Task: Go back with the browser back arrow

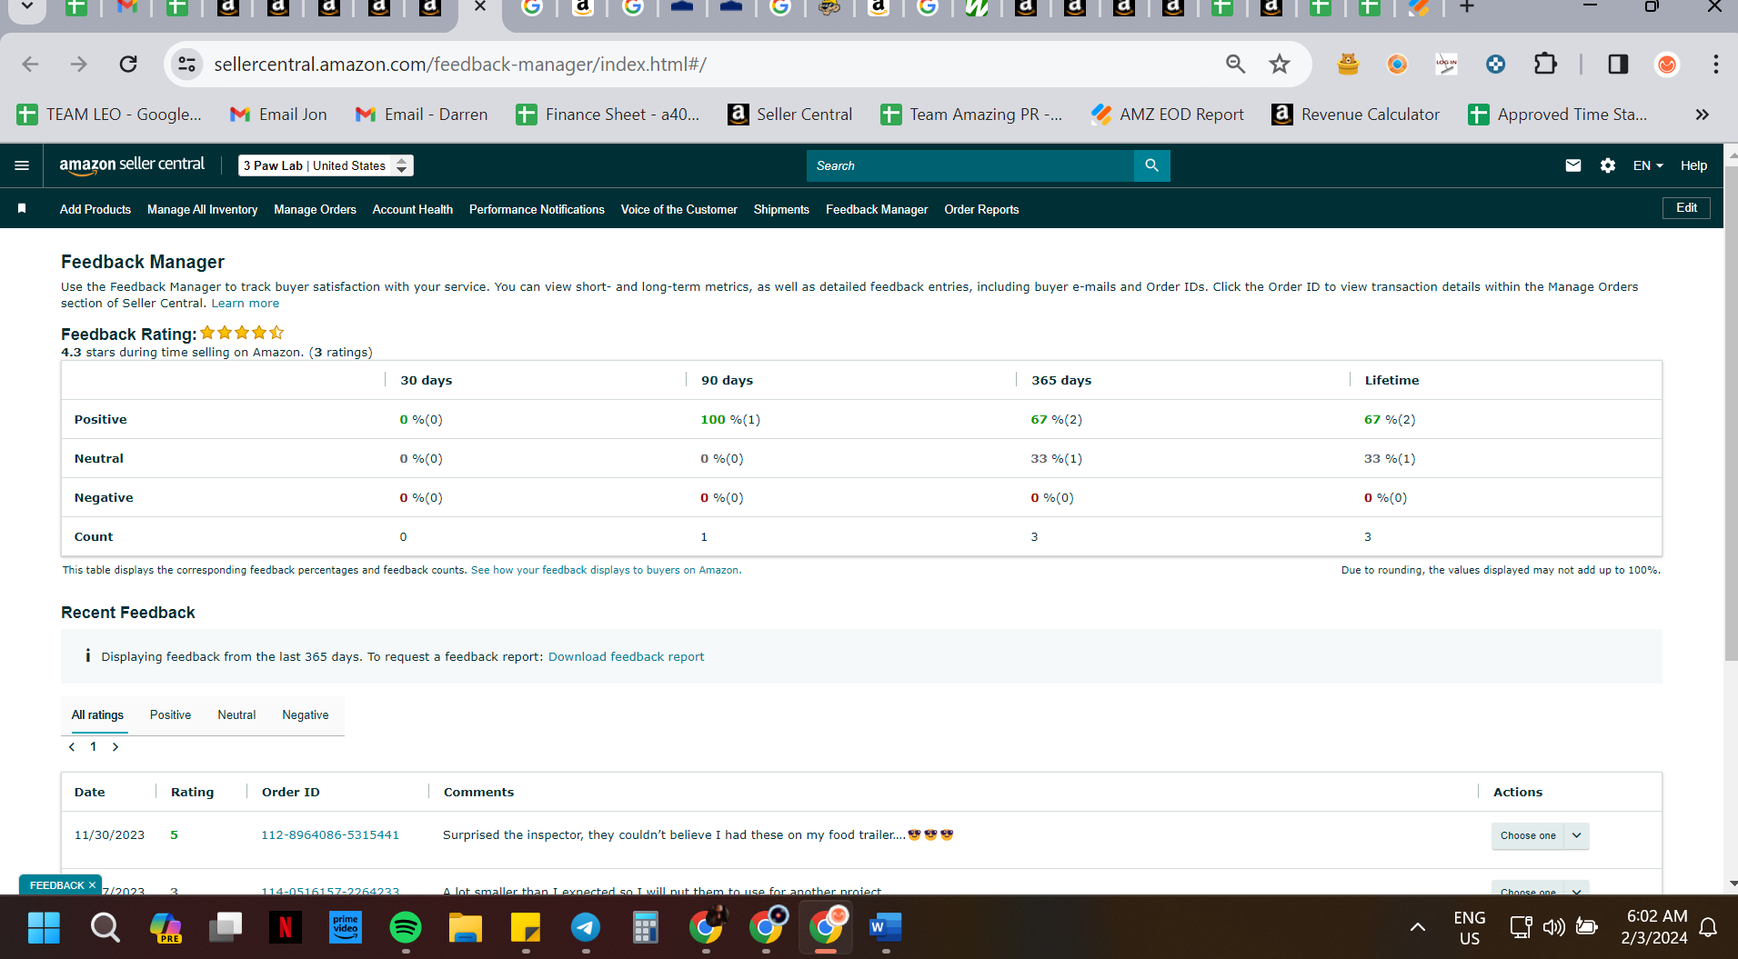Action: click(x=30, y=64)
